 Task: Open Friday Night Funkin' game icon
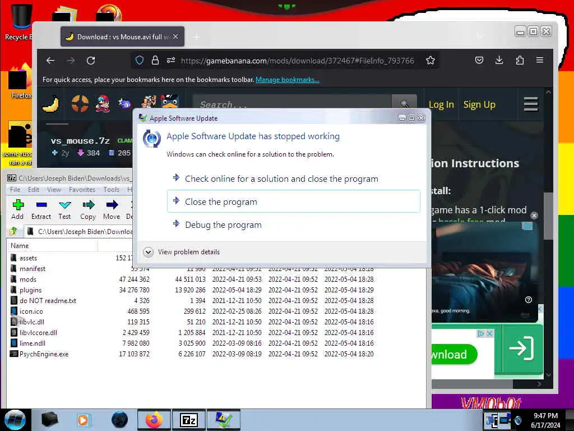(x=103, y=104)
